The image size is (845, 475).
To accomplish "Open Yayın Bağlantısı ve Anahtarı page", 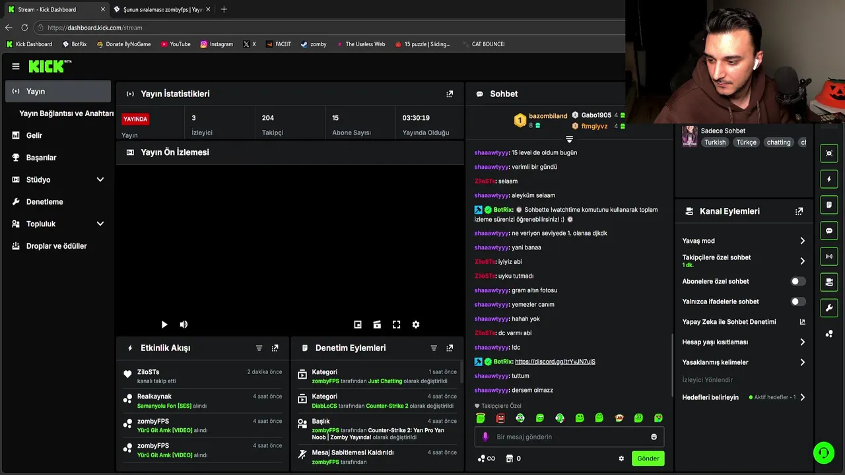I will coord(66,113).
